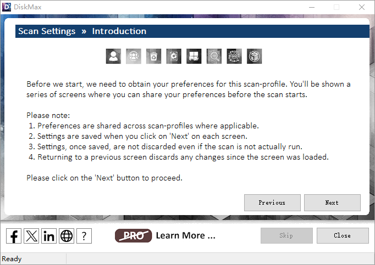
Task: Open the LinkedIn social icon
Action: coord(49,236)
